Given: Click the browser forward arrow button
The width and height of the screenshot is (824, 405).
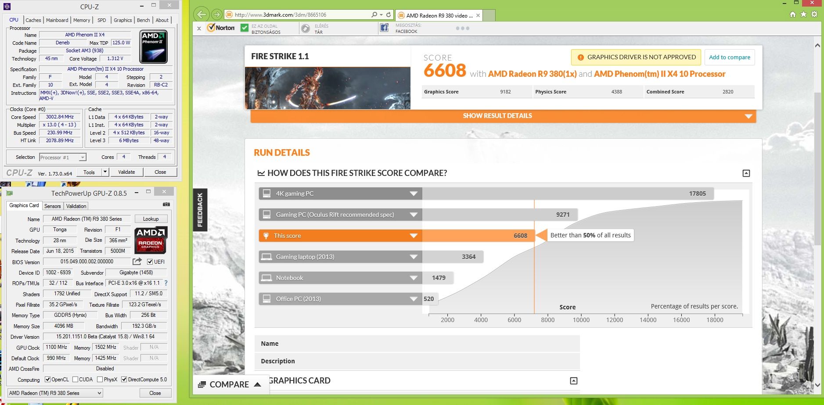Looking at the screenshot, I should [216, 14].
